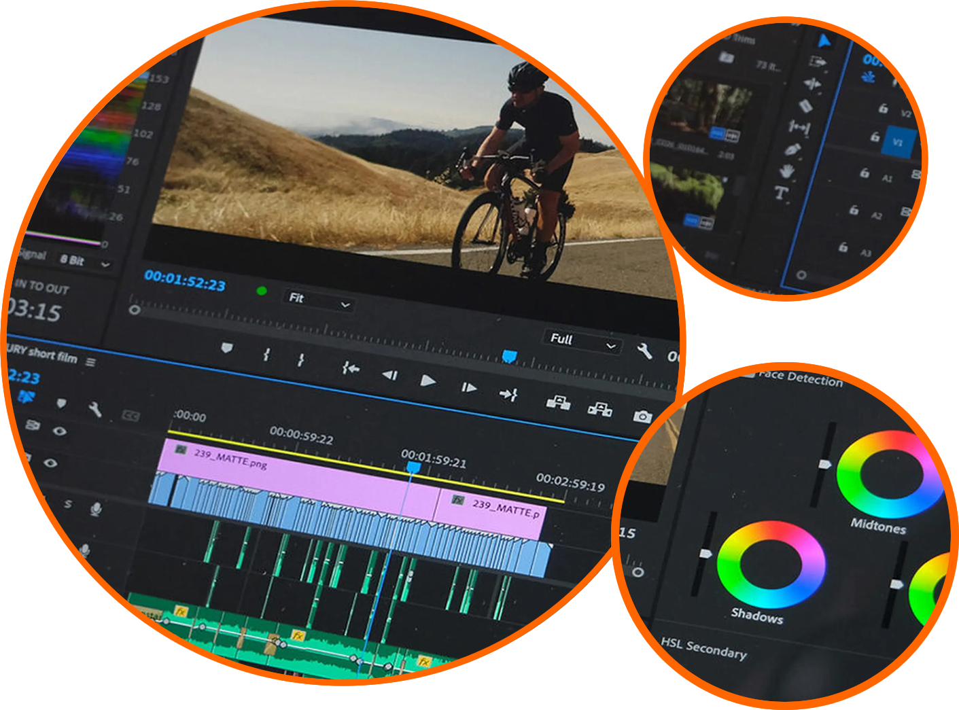Open timeline display settings wrench
Image resolution: width=959 pixels, height=710 pixels.
(95, 408)
